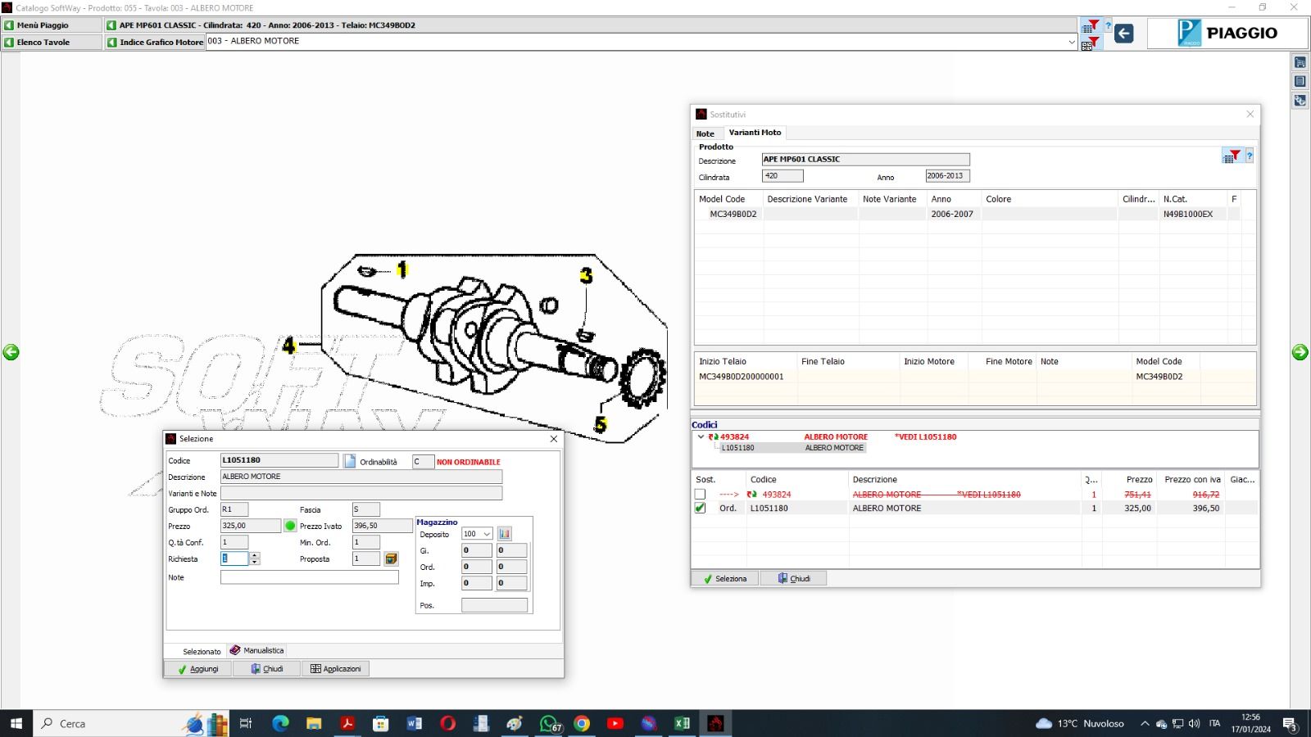Check the box for replaced code 493824

(700, 495)
